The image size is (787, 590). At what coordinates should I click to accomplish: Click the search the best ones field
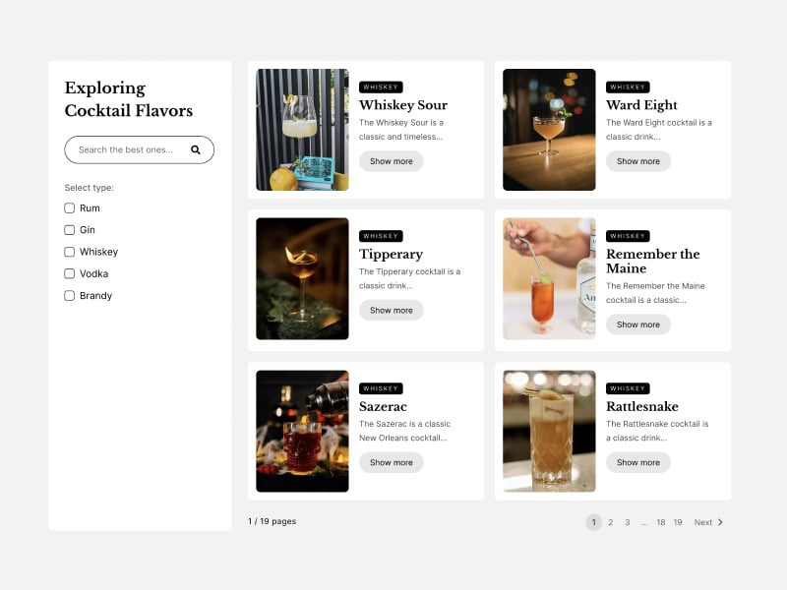point(128,149)
